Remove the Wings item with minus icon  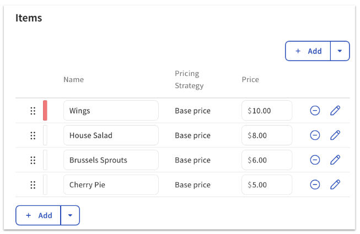(315, 111)
